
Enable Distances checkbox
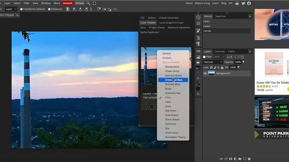(49, 9)
